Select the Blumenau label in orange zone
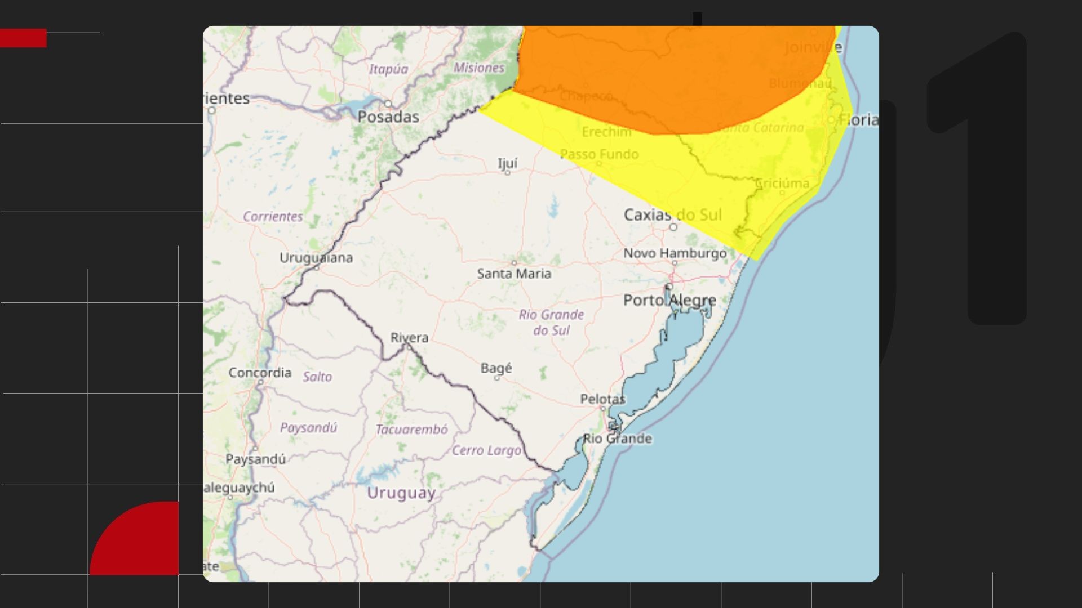This screenshot has width=1082, height=608. click(x=800, y=83)
